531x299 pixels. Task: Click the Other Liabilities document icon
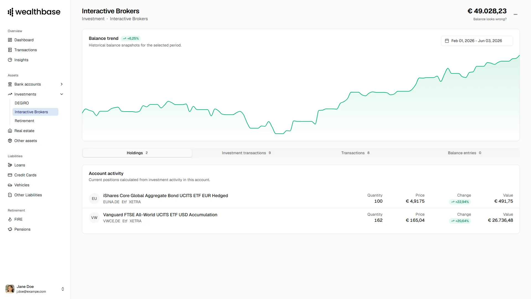[x=10, y=195]
